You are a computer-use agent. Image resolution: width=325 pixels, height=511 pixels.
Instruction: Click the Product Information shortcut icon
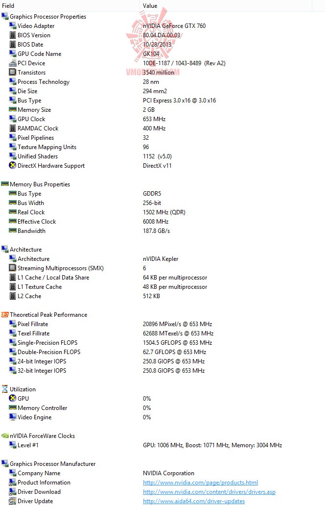(x=13, y=483)
